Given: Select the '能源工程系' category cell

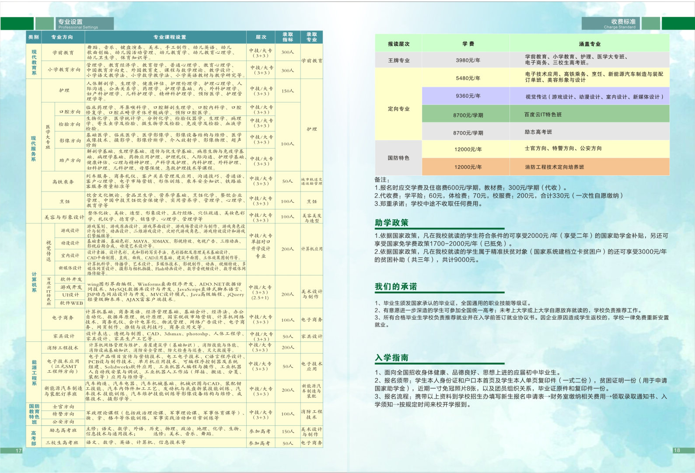Looking at the screenshot, I should (x=34, y=373).
